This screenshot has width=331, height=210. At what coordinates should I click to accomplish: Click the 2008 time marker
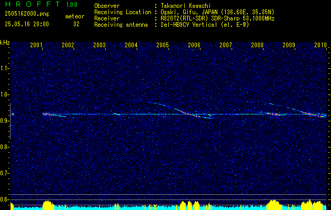tap(257, 45)
